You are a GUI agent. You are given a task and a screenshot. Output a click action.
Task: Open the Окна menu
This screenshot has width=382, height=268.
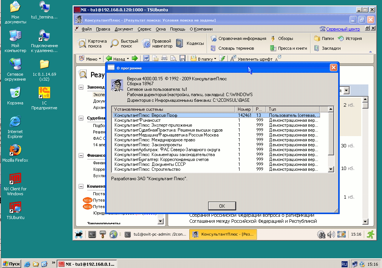(x=161, y=29)
